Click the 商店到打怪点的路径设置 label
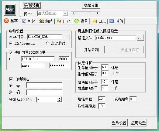The image size is (159, 131). 98,31
